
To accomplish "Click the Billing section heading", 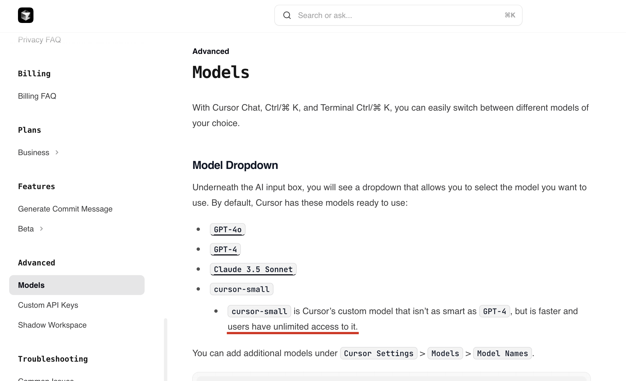I will (x=34, y=74).
